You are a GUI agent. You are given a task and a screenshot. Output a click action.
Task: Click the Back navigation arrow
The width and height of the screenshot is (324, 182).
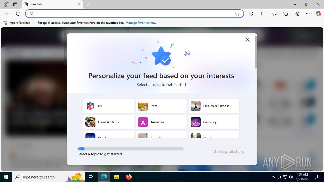pos(7,14)
